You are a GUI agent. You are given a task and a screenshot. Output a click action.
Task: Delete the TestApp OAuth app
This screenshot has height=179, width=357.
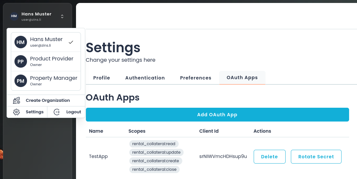[x=269, y=157]
